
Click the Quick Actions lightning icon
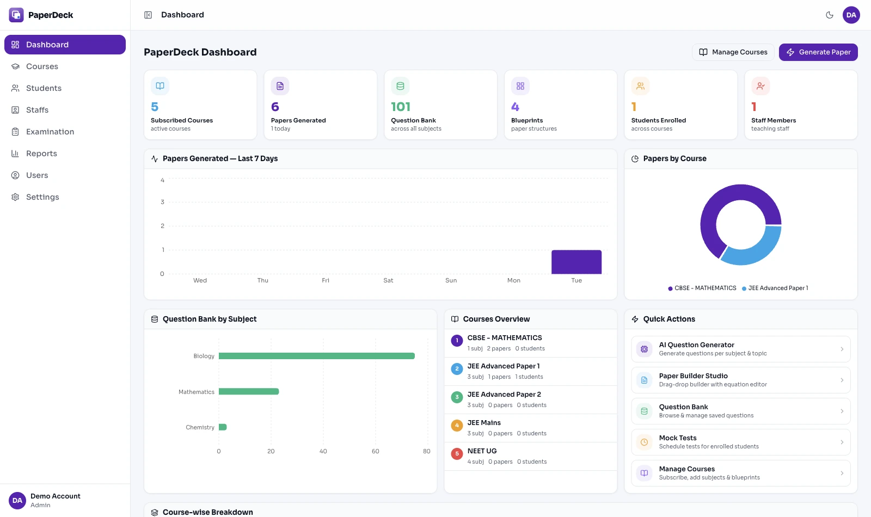click(635, 319)
